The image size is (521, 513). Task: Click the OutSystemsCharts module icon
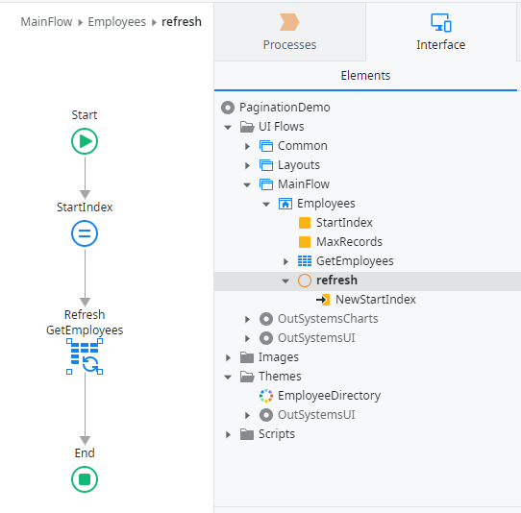pos(266,319)
